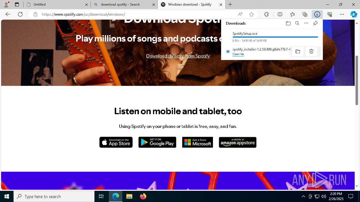
Task: Show spotify_installer in folder
Action: 298,51
